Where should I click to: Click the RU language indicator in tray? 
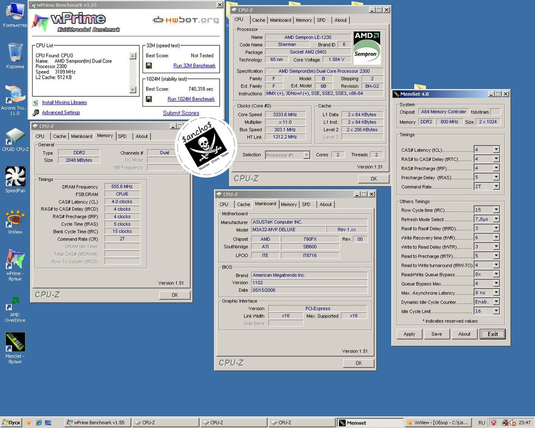[482, 422]
